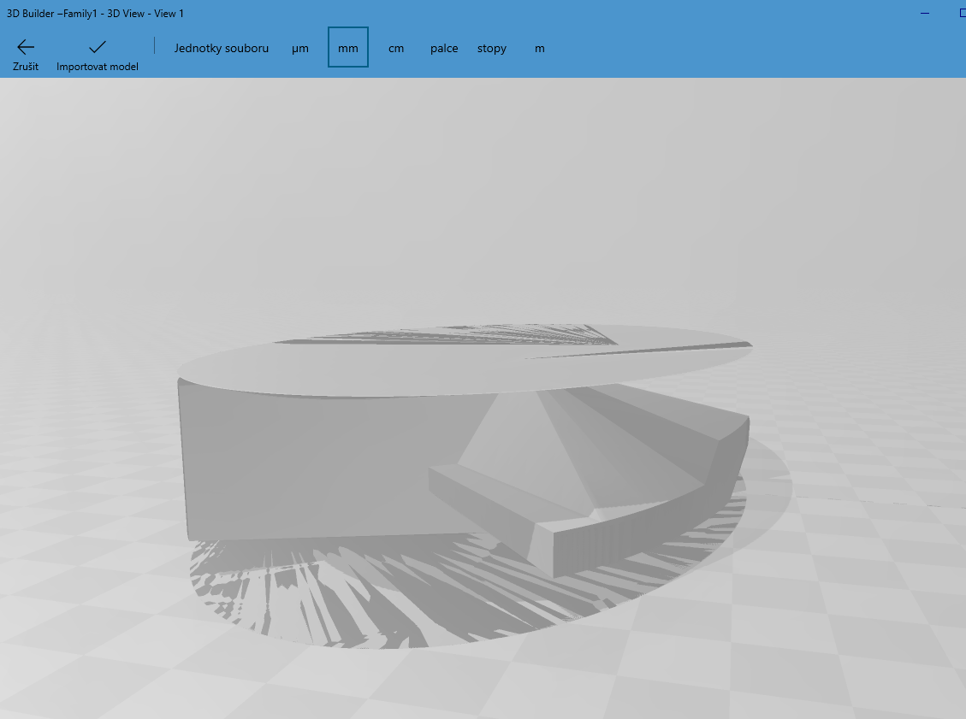Image resolution: width=966 pixels, height=719 pixels.
Task: Select µm as the file unit
Action: (299, 49)
